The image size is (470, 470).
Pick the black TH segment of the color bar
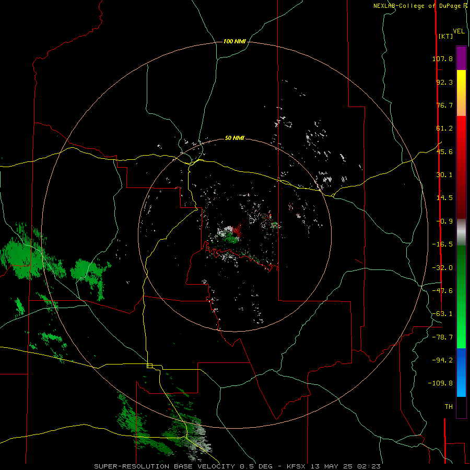[x=461, y=407]
